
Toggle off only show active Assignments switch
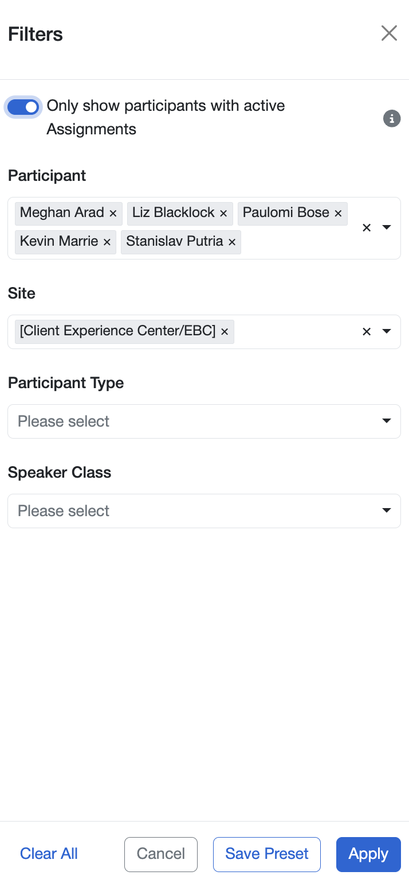pos(23,107)
